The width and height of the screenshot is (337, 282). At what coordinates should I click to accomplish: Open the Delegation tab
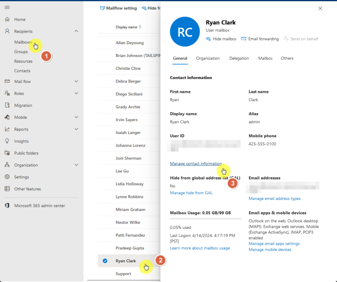coord(239,58)
